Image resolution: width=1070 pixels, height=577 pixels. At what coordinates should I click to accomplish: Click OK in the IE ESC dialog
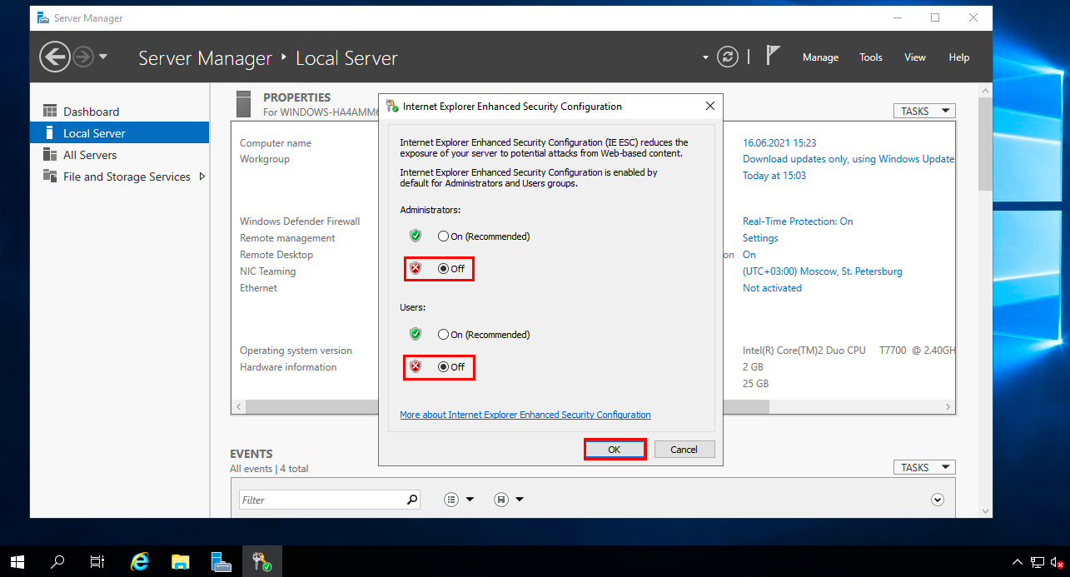tap(615, 449)
